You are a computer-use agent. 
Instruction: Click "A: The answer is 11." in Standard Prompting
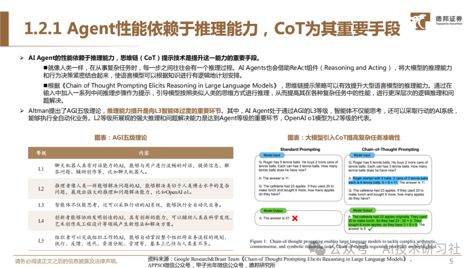(274, 179)
